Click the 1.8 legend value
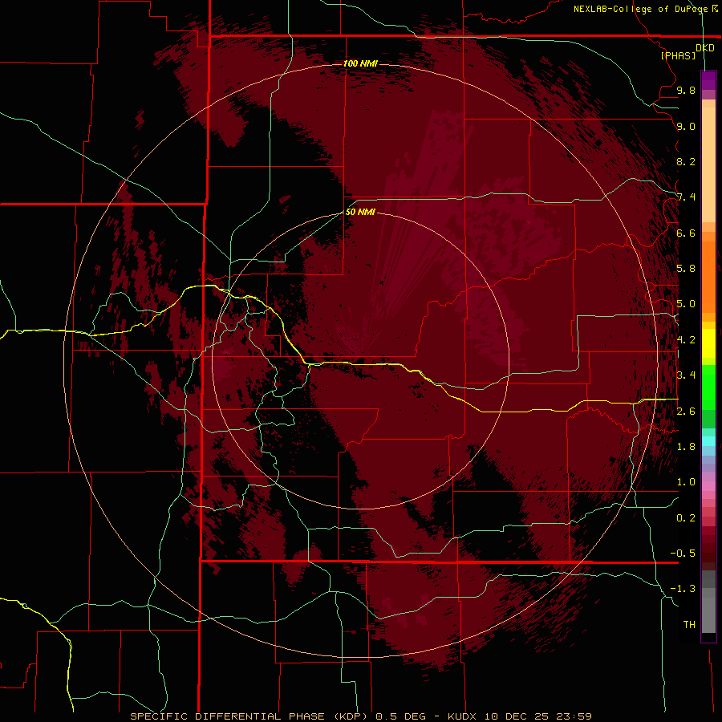The width and height of the screenshot is (722, 722). [x=686, y=447]
